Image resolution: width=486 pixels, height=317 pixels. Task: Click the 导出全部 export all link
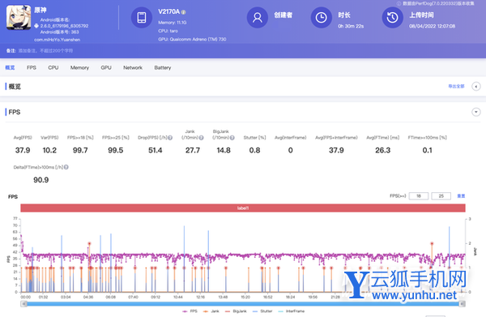pos(456,86)
